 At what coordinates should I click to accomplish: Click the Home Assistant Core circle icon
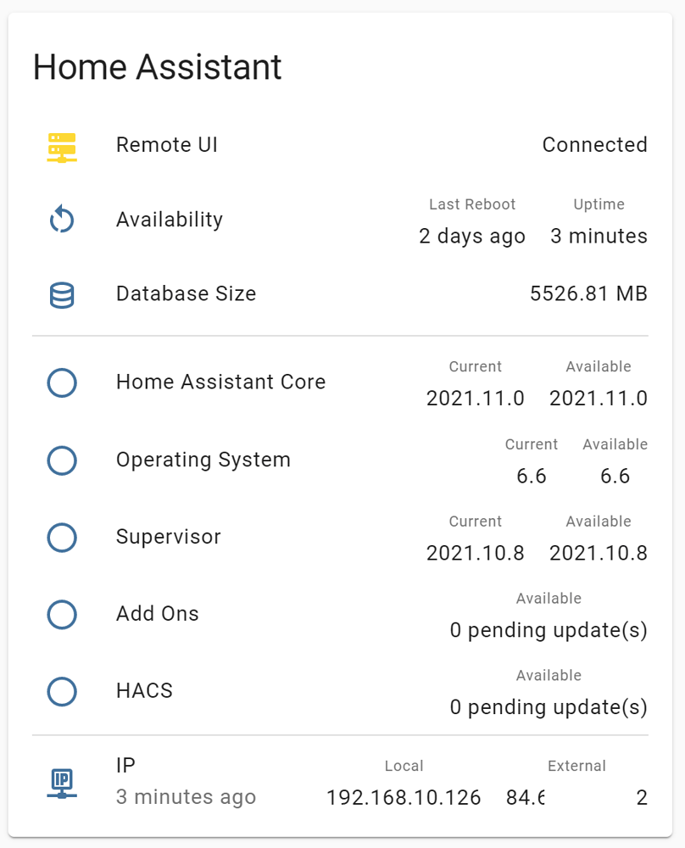click(62, 382)
